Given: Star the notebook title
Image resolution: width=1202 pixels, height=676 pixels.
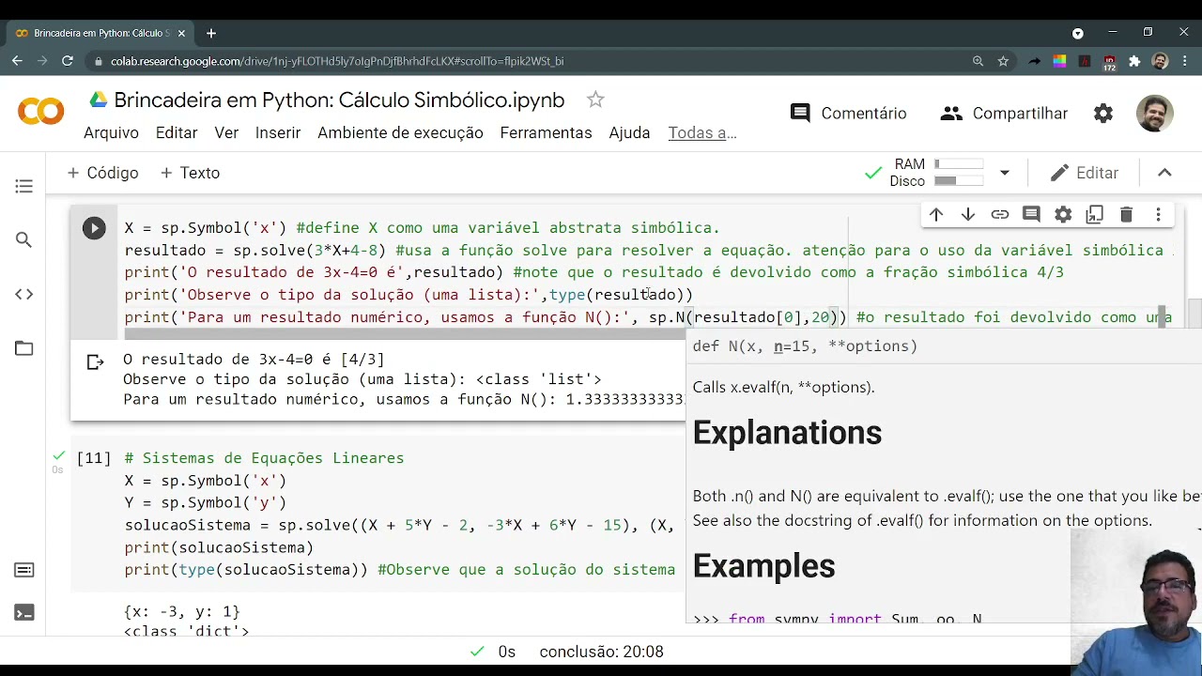Looking at the screenshot, I should (595, 100).
